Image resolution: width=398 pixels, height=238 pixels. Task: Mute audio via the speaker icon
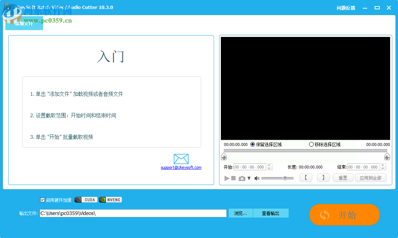click(257, 177)
